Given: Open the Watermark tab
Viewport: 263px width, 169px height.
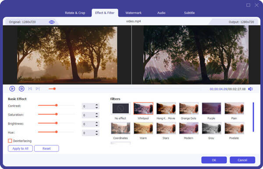Looking at the screenshot, I should [x=134, y=13].
